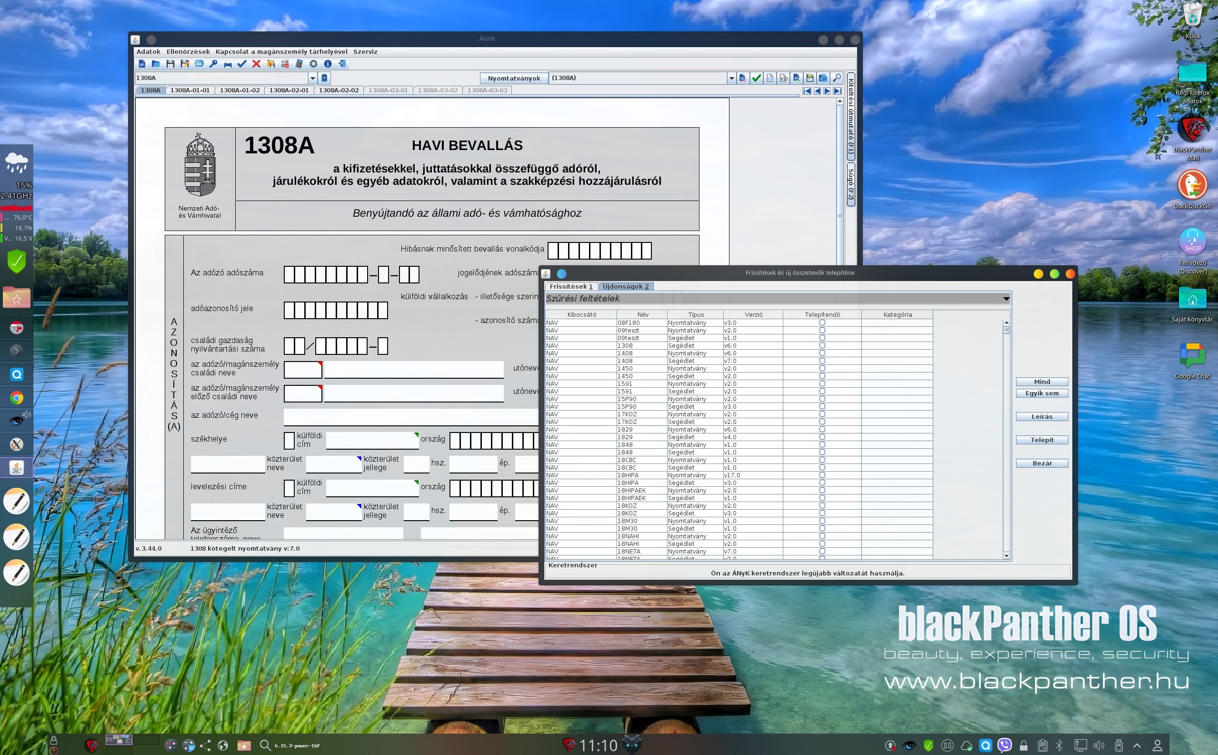Click the key icon in toolbar
Screen dimensions: 1218x755
213,64
